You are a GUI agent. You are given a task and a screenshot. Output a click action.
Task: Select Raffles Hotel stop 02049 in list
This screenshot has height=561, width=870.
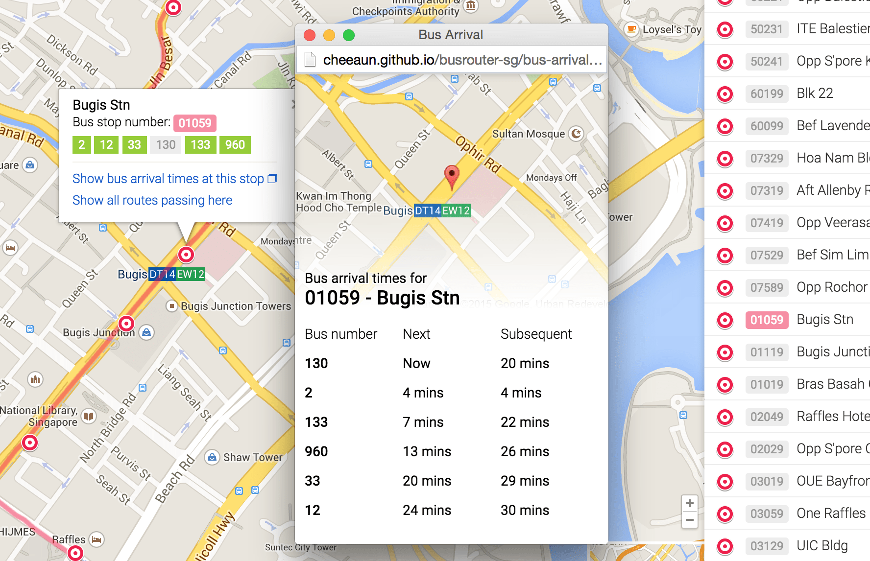tap(803, 417)
